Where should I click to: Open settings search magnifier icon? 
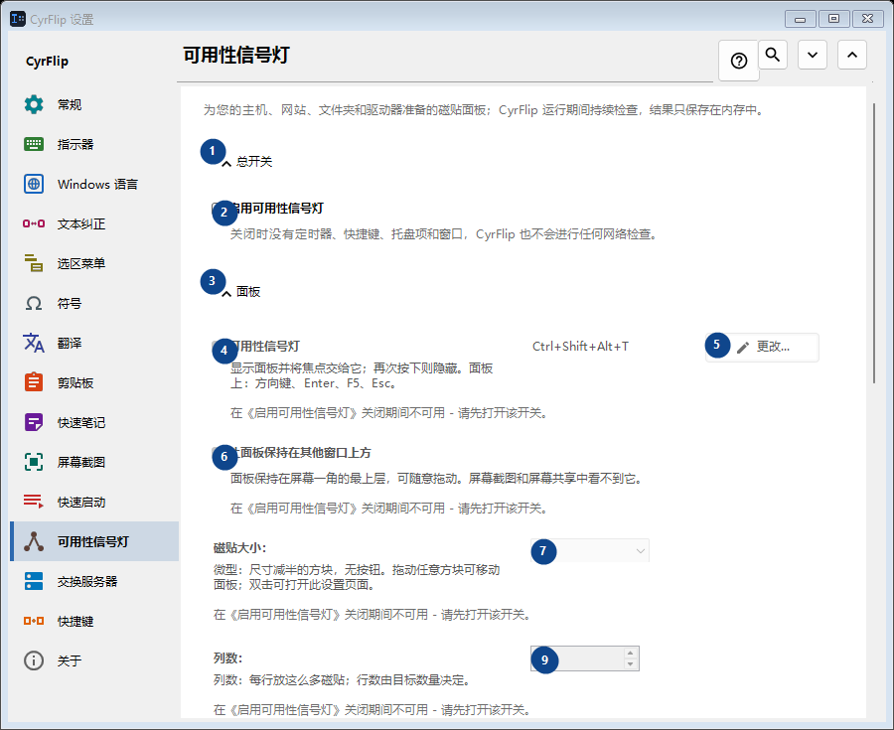click(x=773, y=55)
